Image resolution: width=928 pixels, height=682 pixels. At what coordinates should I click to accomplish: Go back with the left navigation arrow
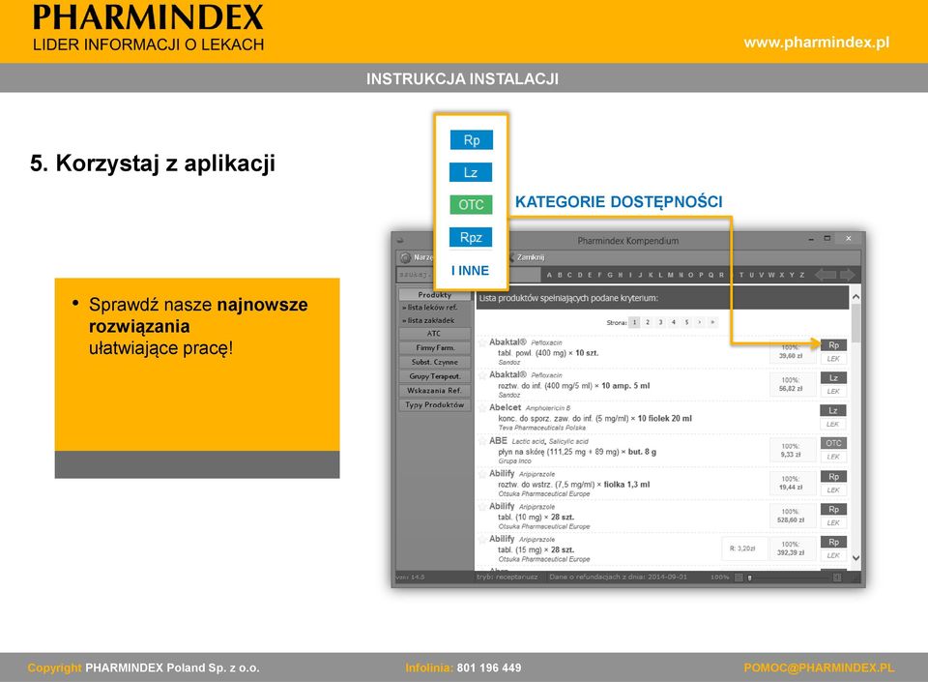click(x=826, y=275)
